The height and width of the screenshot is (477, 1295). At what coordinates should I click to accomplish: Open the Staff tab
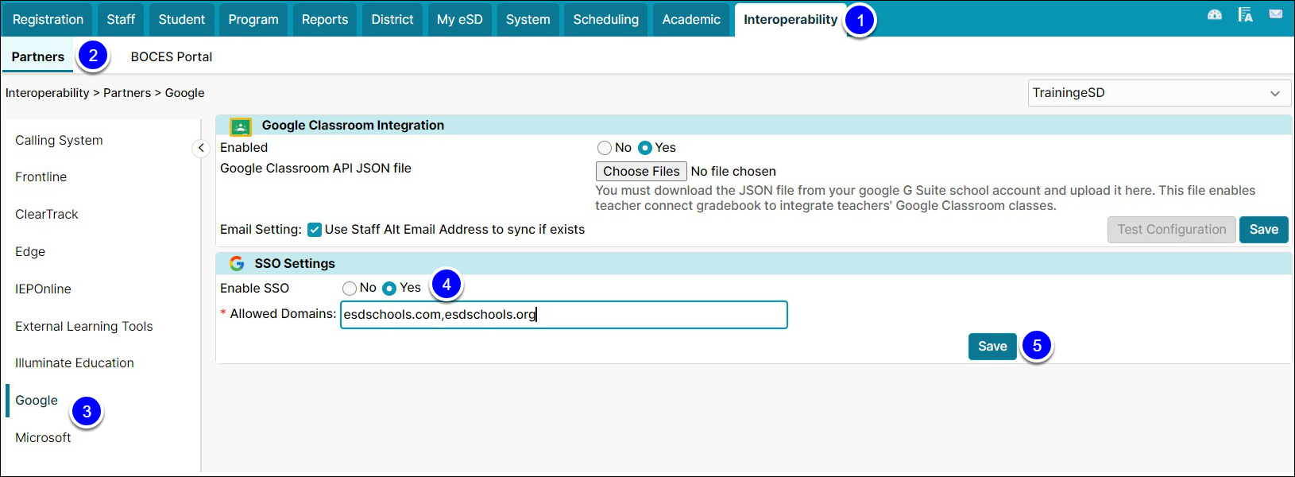(x=121, y=19)
